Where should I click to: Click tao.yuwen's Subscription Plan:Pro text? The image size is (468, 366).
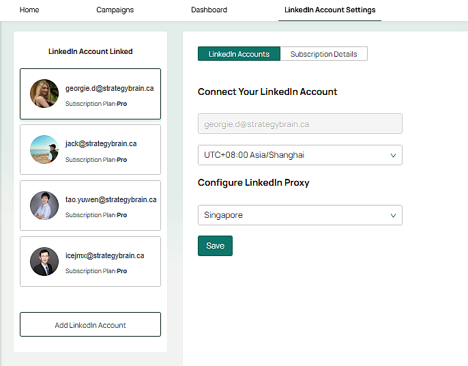(96, 215)
